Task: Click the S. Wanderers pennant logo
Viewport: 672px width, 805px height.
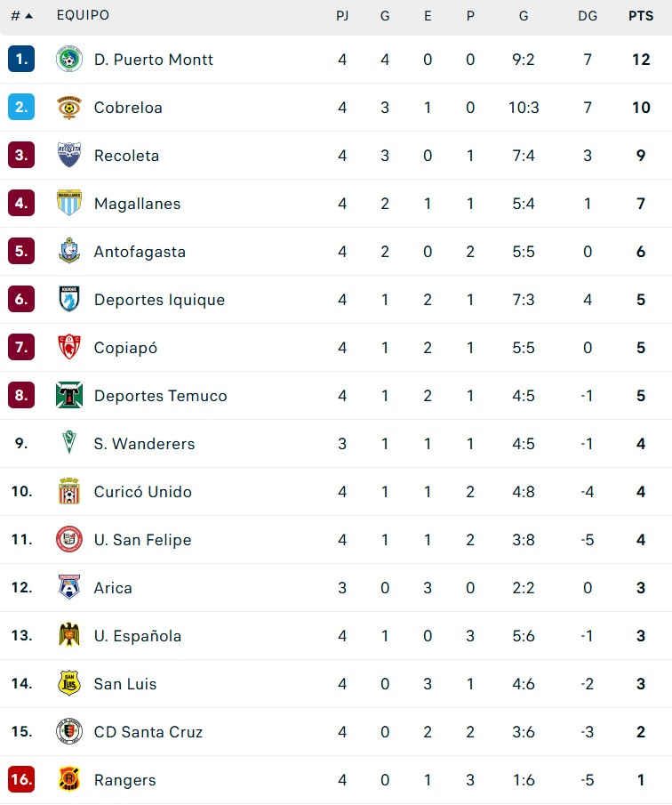Action: pos(69,444)
